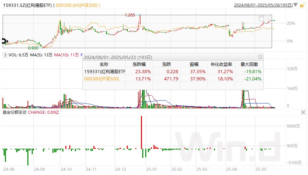Click the -5100万 axis label
This screenshot has width=308, height=175.
[x=294, y=162]
